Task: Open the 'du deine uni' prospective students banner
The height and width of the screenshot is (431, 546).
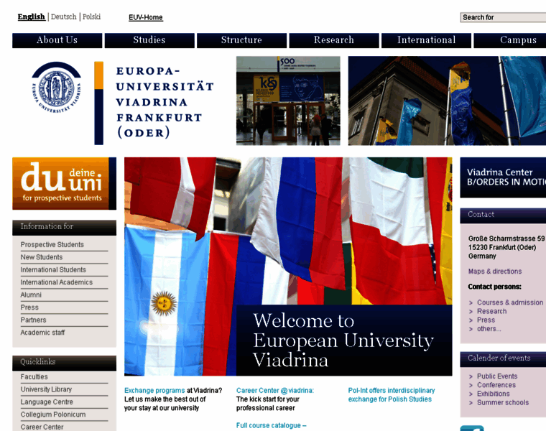Action: point(64,183)
